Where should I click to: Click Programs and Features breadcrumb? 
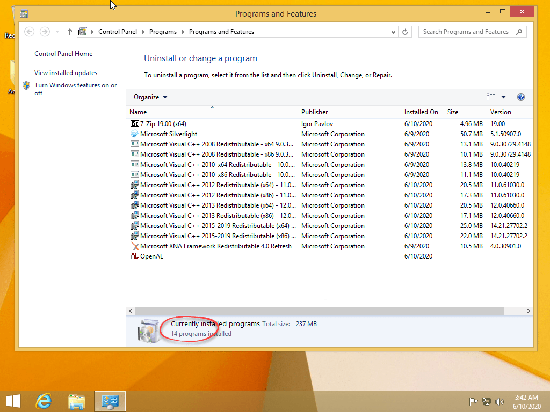[x=221, y=32]
